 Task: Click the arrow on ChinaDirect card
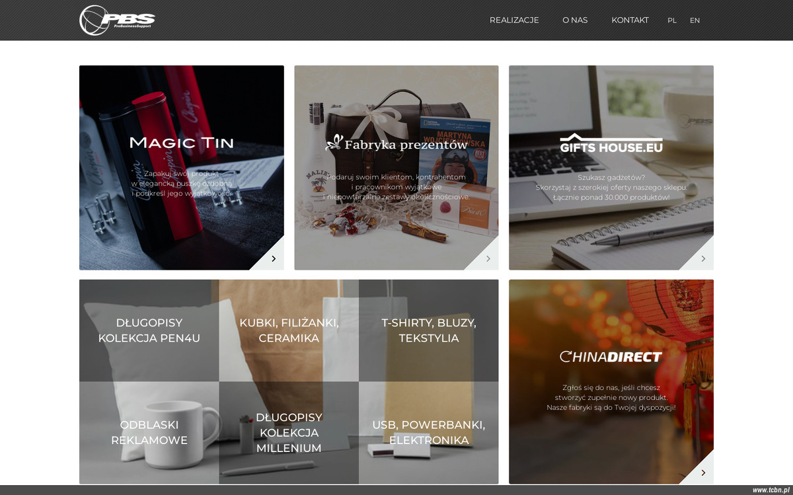(x=702, y=473)
